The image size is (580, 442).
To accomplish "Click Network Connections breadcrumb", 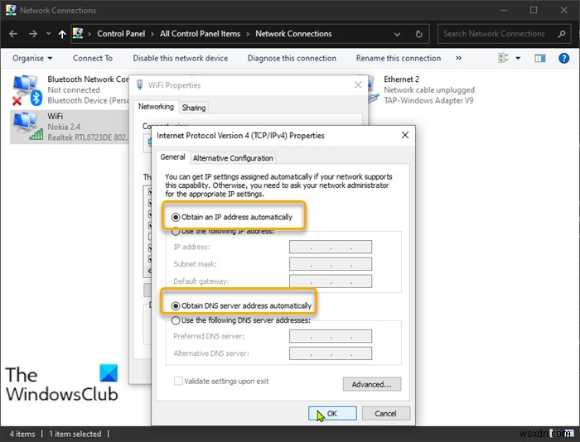I will click(293, 34).
